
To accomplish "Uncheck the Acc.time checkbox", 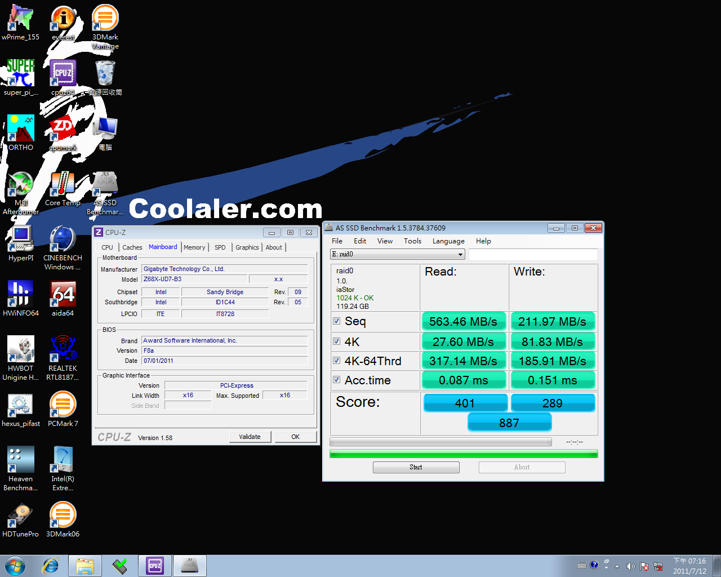I will pyautogui.click(x=336, y=380).
